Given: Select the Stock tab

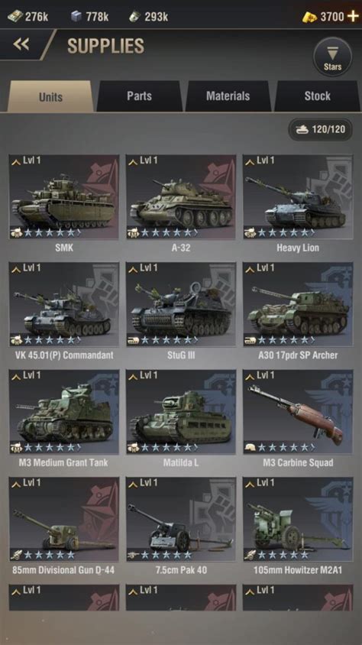Looking at the screenshot, I should 317,96.
